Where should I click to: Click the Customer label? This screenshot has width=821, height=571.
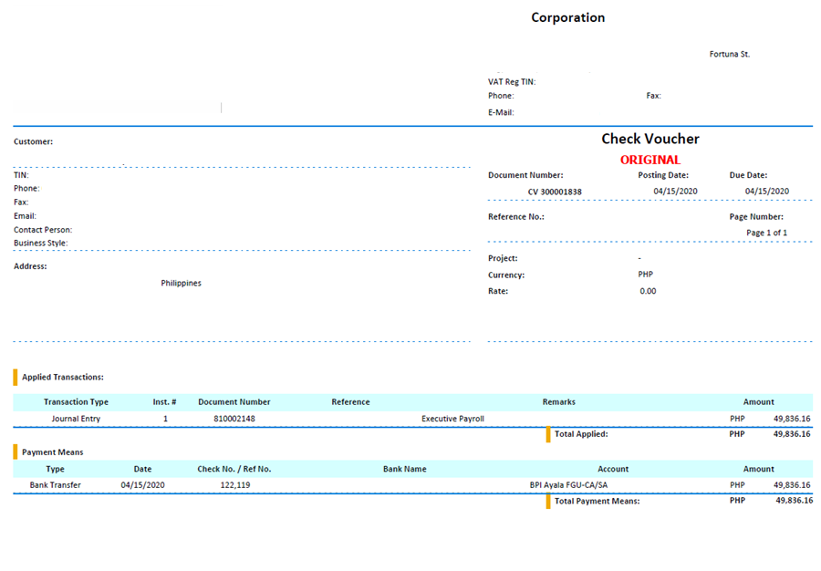(33, 141)
